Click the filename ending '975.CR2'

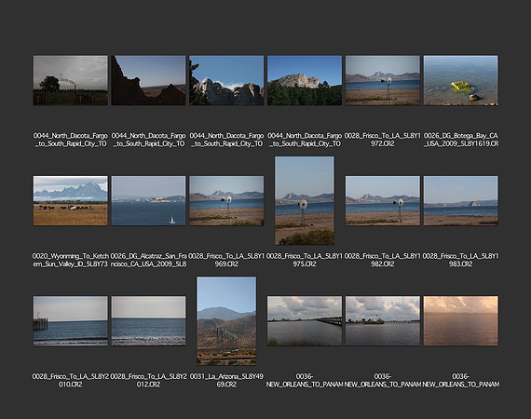click(x=305, y=260)
